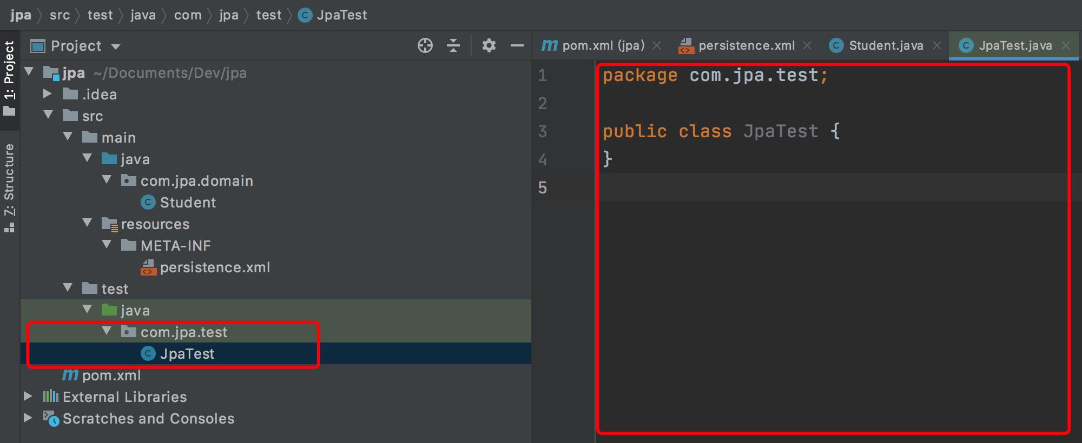Image resolution: width=1082 pixels, height=443 pixels.
Task: Click com in the breadcrumb path
Action: 188,15
